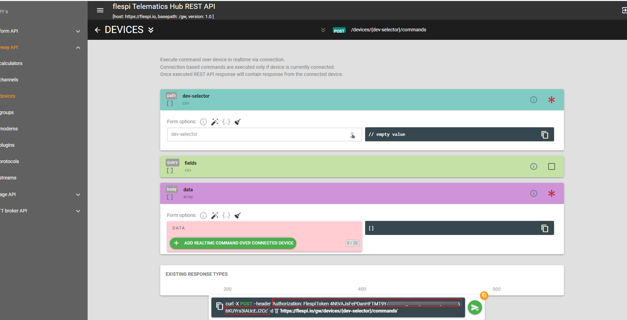Open plugins in sidebar
The image size is (627, 320).
pyautogui.click(x=7, y=145)
